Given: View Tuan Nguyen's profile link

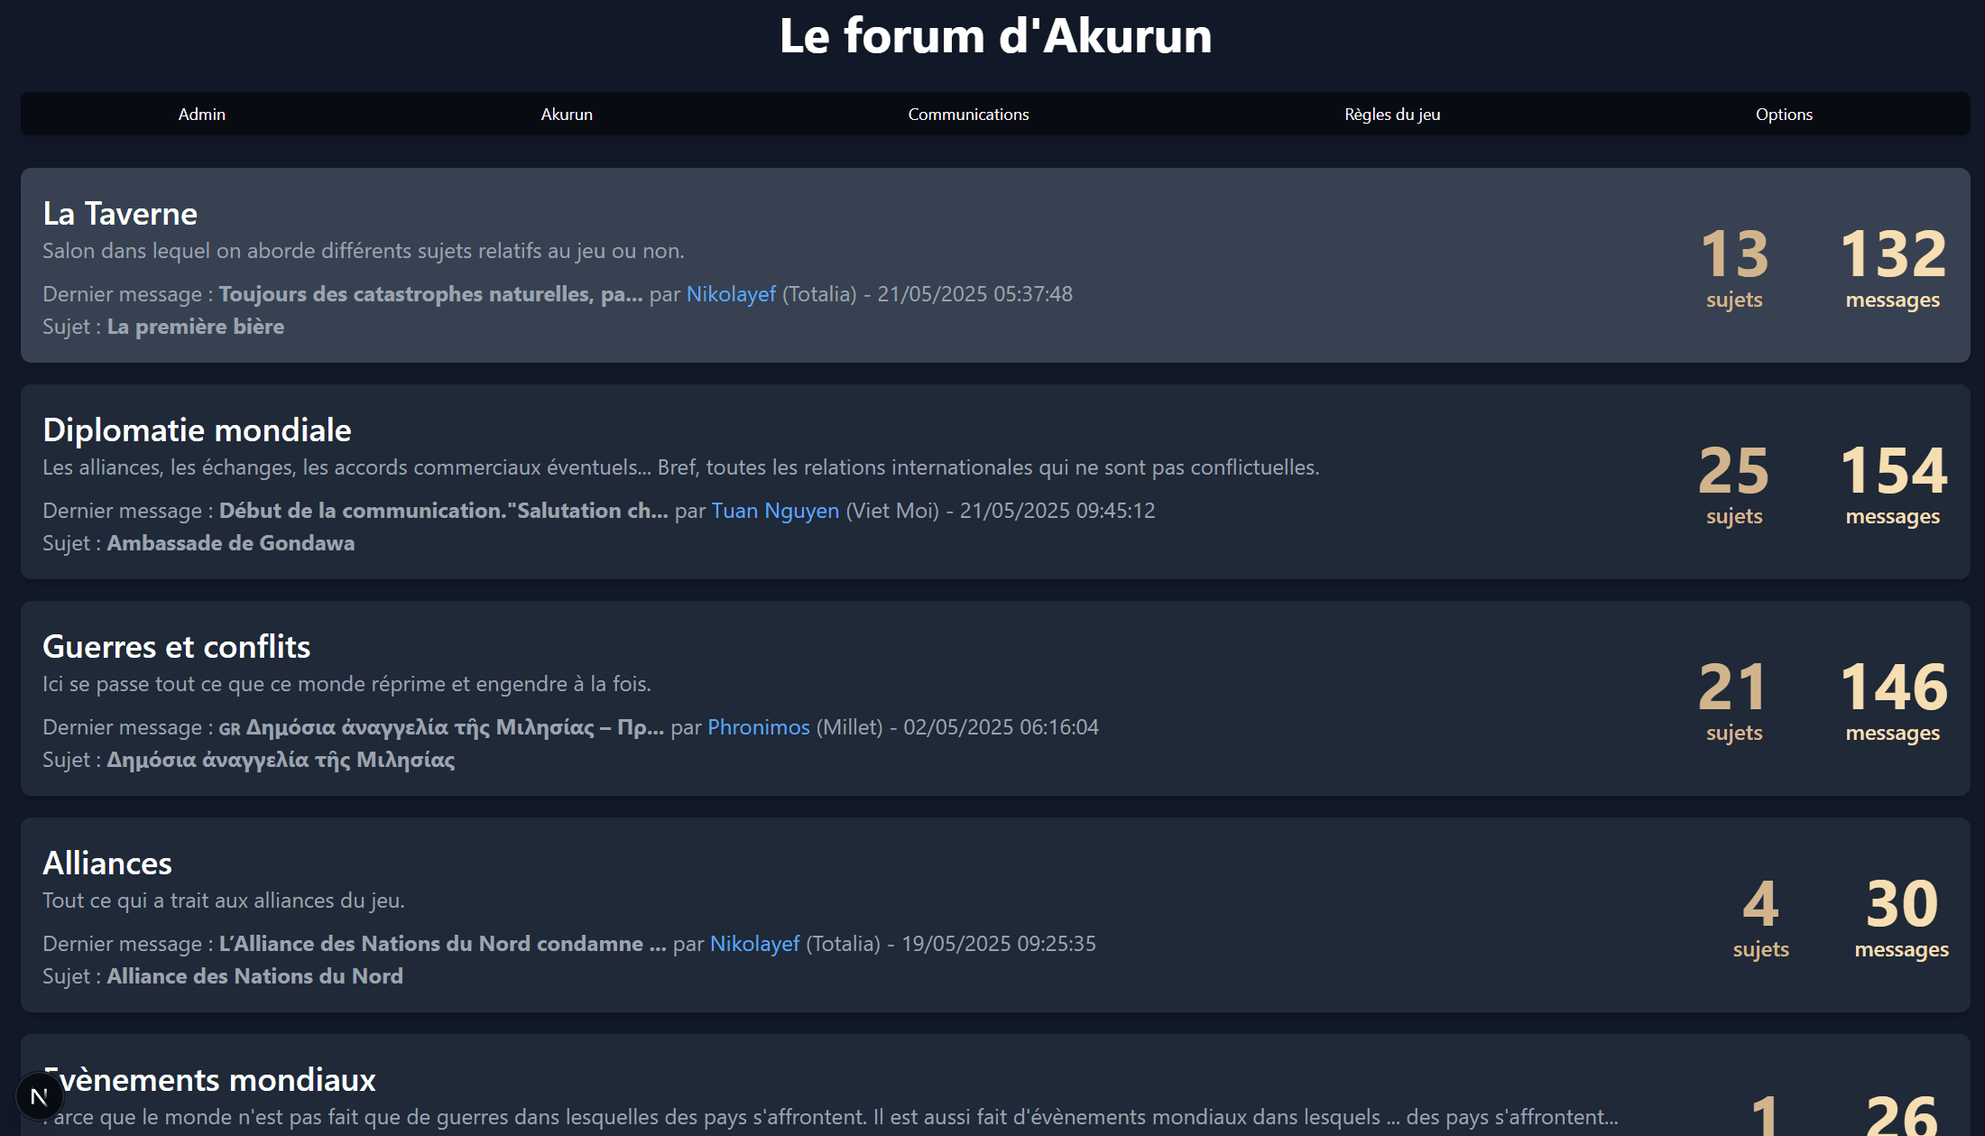Looking at the screenshot, I should [775, 511].
